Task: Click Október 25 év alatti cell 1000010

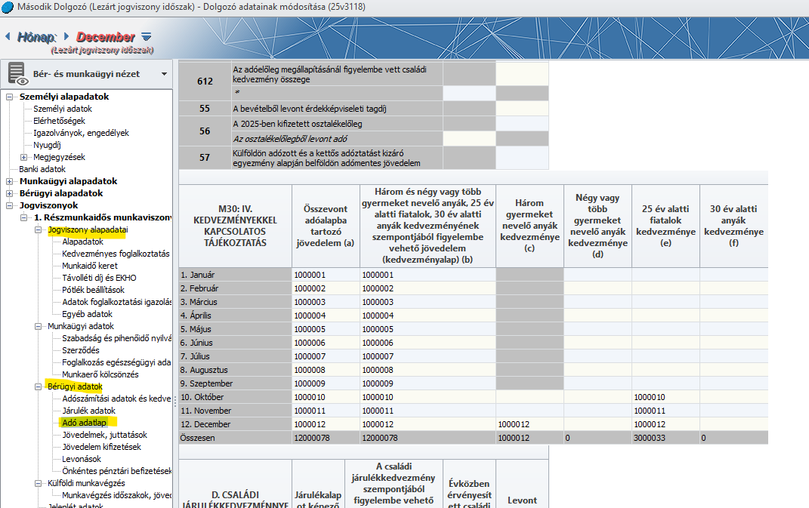Action: click(x=665, y=397)
